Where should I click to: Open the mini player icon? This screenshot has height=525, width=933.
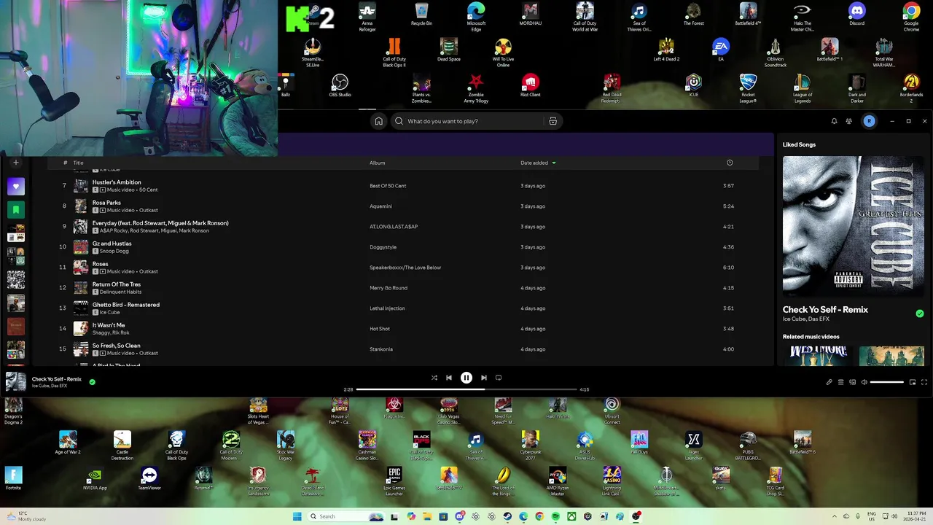(x=913, y=382)
